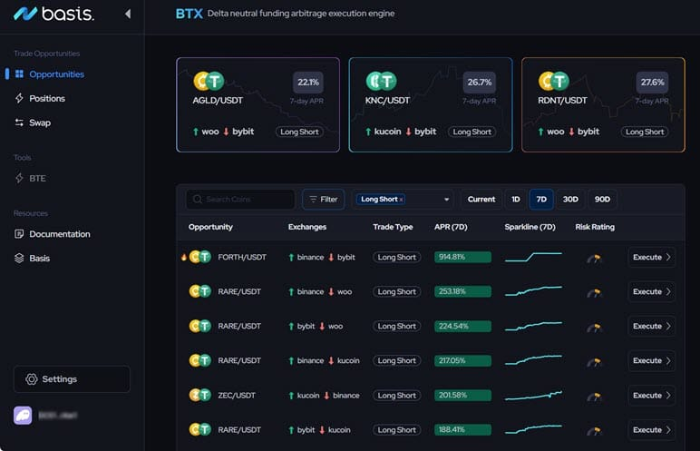Click the 26.7% APR badge
This screenshot has width=700, height=451.
480,83
